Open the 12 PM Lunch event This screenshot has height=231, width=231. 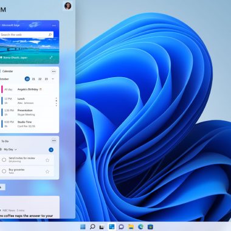tap(27, 101)
